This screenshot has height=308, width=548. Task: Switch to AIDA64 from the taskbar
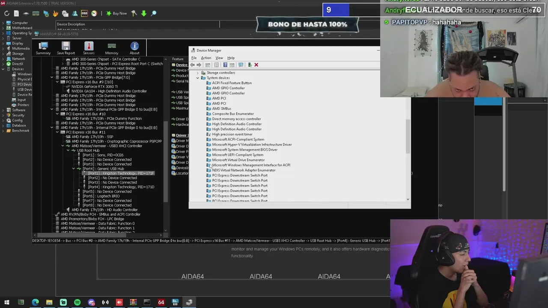coord(161,302)
